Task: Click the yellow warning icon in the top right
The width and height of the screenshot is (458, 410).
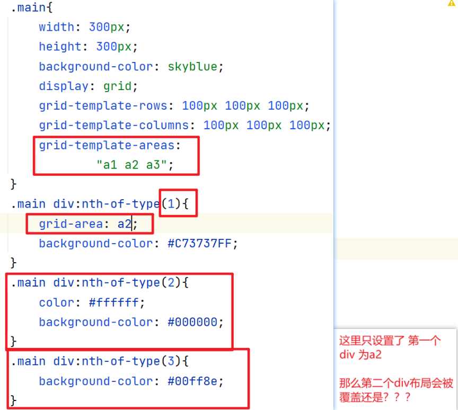Action: click(452, 3)
